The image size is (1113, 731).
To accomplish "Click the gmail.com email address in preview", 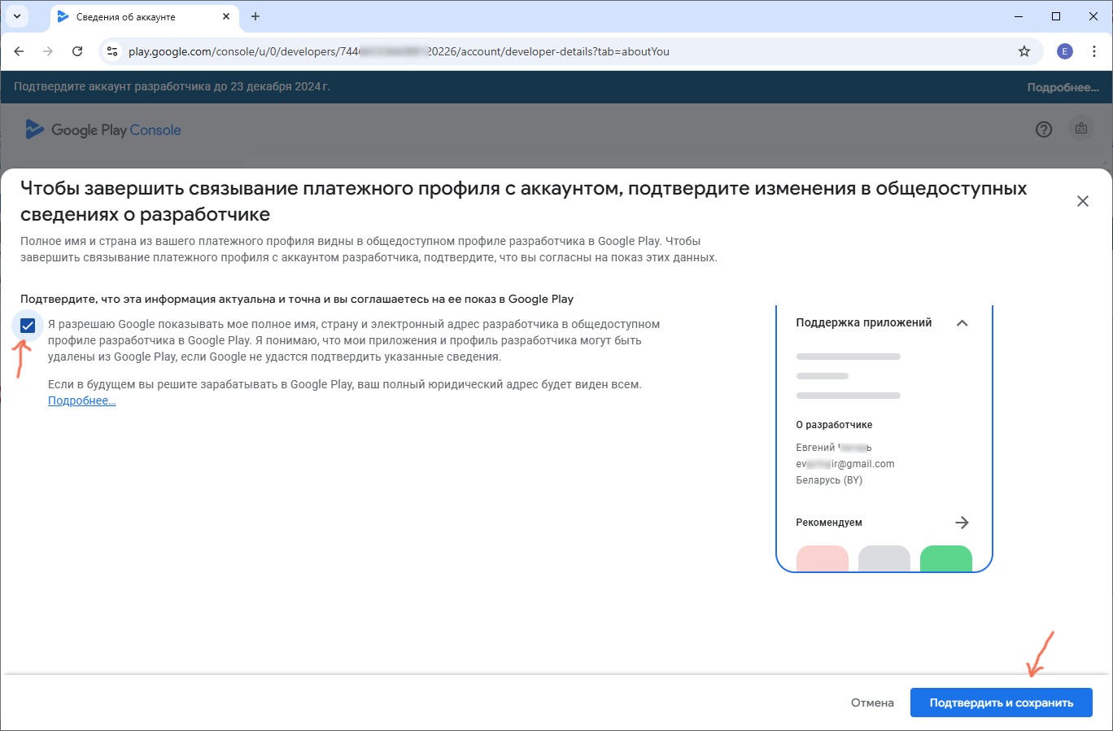I will pyautogui.click(x=845, y=464).
